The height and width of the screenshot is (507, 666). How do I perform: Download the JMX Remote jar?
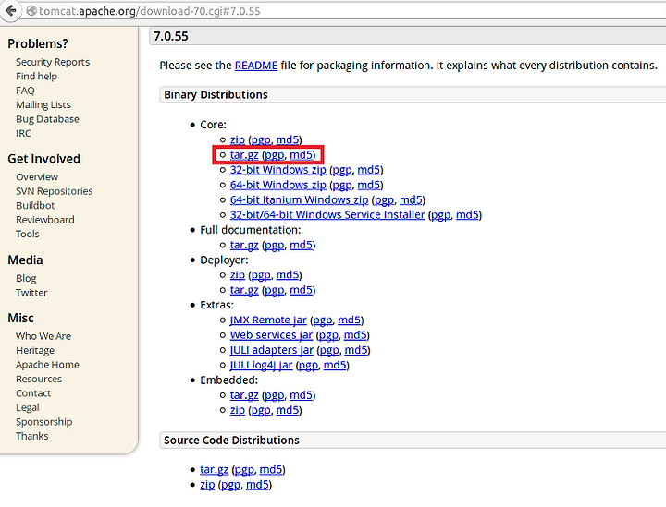268,320
